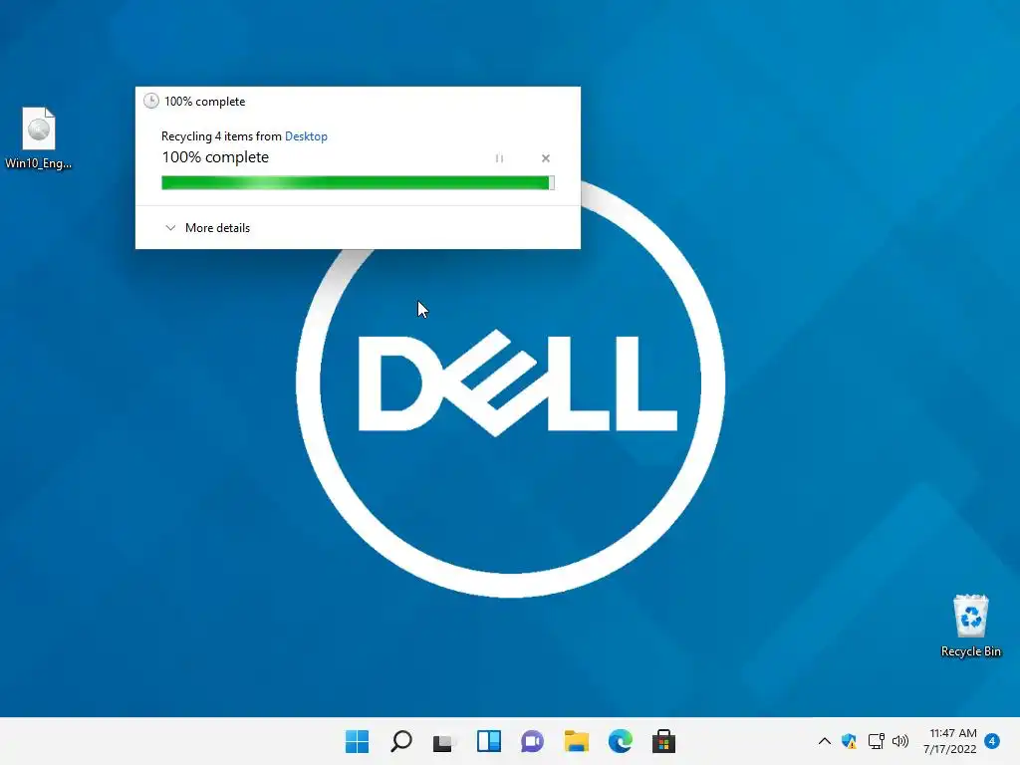Open Microsoft Store from taskbar

coord(663,741)
